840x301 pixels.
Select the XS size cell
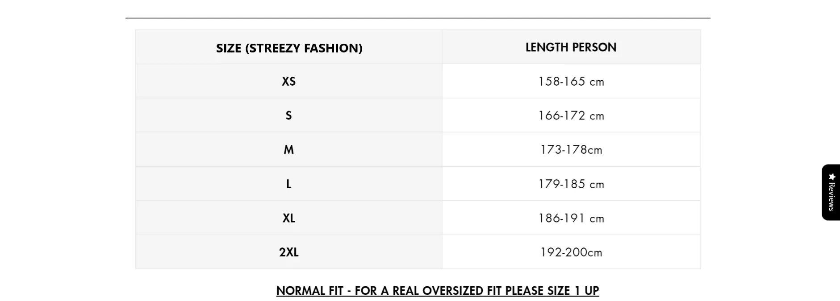point(288,81)
